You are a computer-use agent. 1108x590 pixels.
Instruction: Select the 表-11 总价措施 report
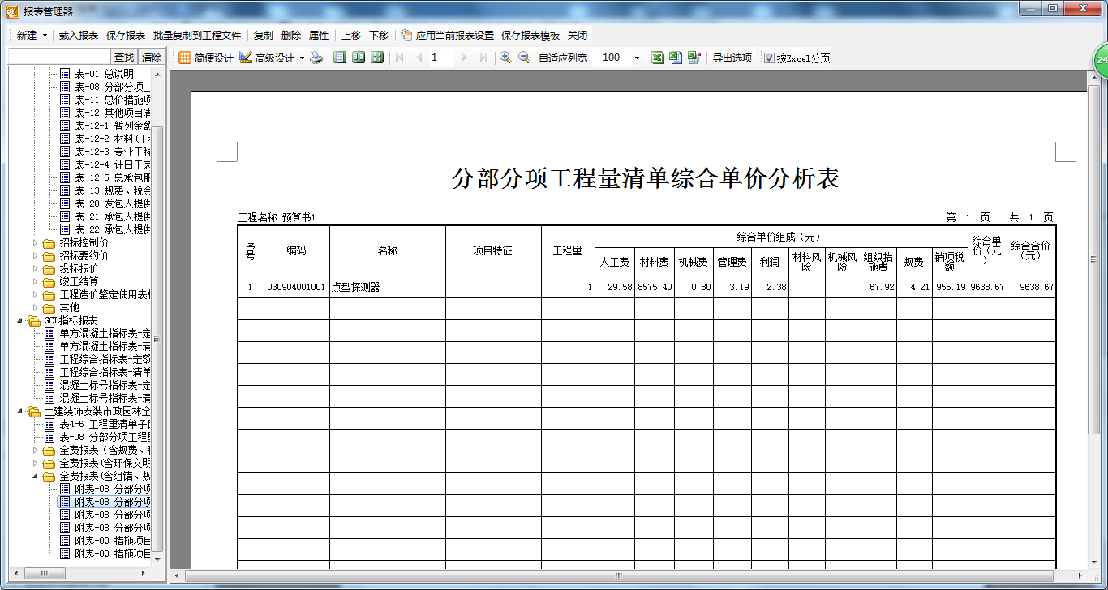113,100
